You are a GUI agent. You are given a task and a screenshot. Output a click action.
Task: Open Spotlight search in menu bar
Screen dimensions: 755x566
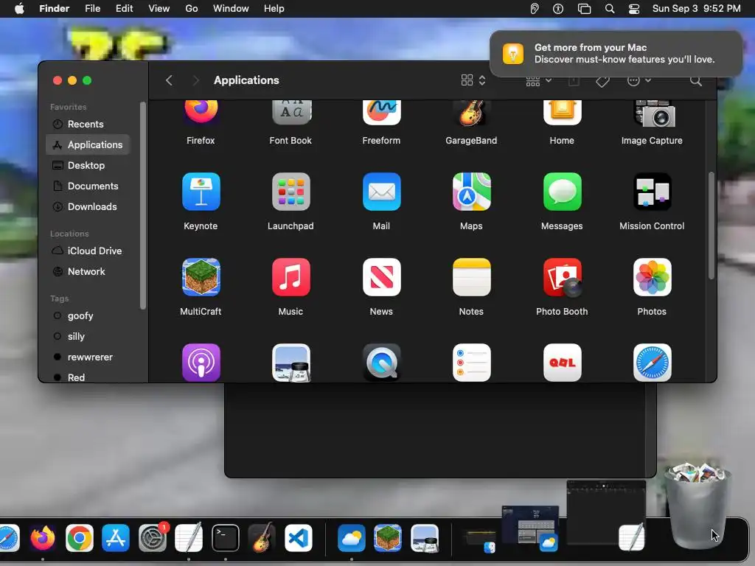pos(610,9)
